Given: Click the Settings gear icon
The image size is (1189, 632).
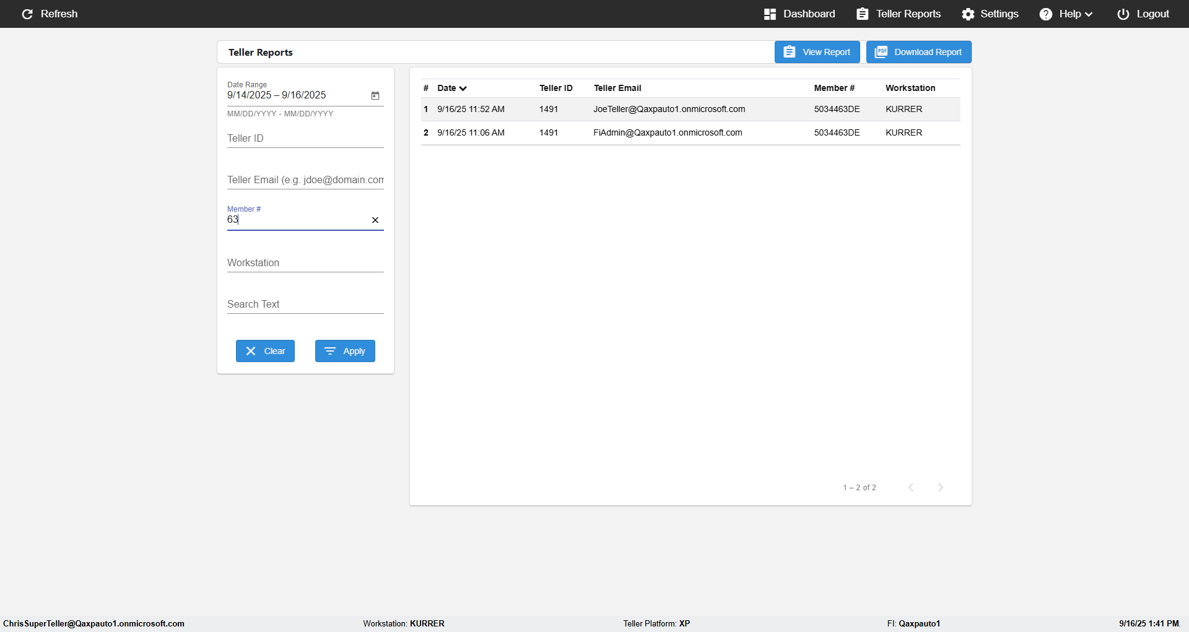Looking at the screenshot, I should click(x=968, y=14).
